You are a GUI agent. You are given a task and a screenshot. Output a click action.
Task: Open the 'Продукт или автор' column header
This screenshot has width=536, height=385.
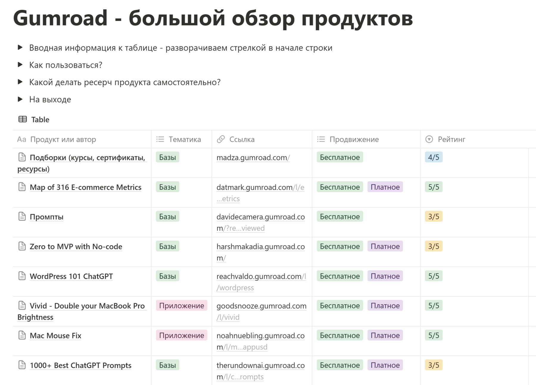82,139
